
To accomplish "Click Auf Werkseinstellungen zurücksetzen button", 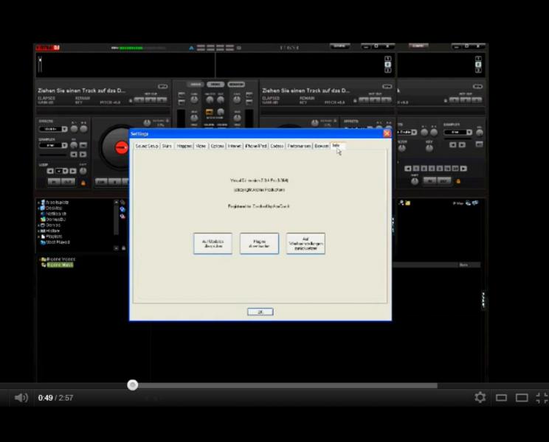I will pyautogui.click(x=305, y=244).
